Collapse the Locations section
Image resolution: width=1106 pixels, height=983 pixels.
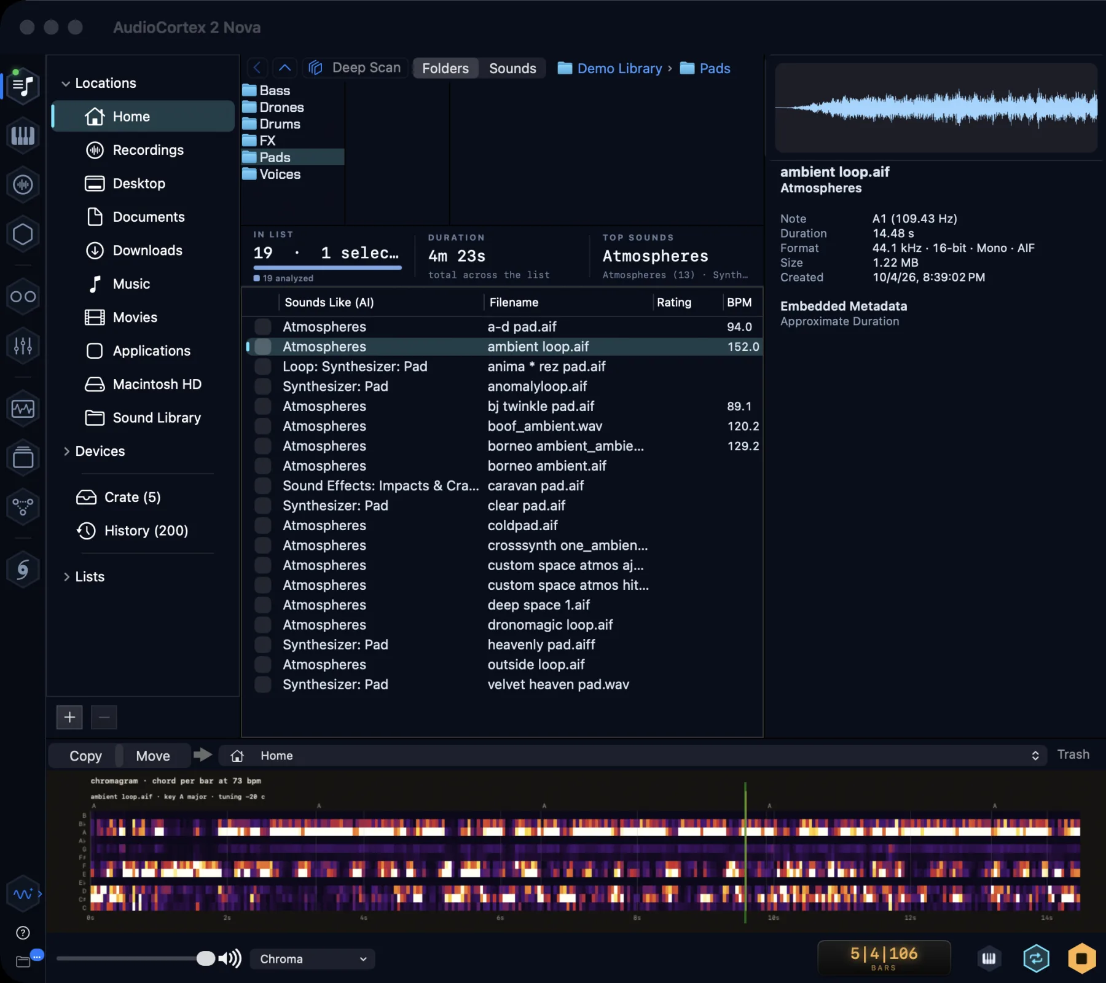point(66,84)
